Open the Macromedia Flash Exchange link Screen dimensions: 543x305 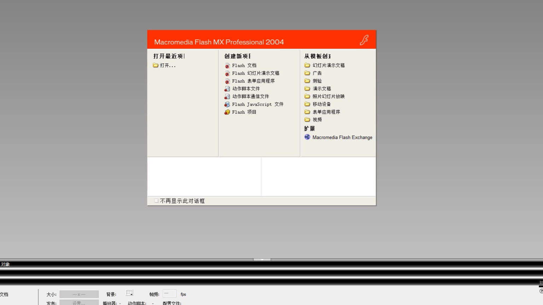click(342, 138)
